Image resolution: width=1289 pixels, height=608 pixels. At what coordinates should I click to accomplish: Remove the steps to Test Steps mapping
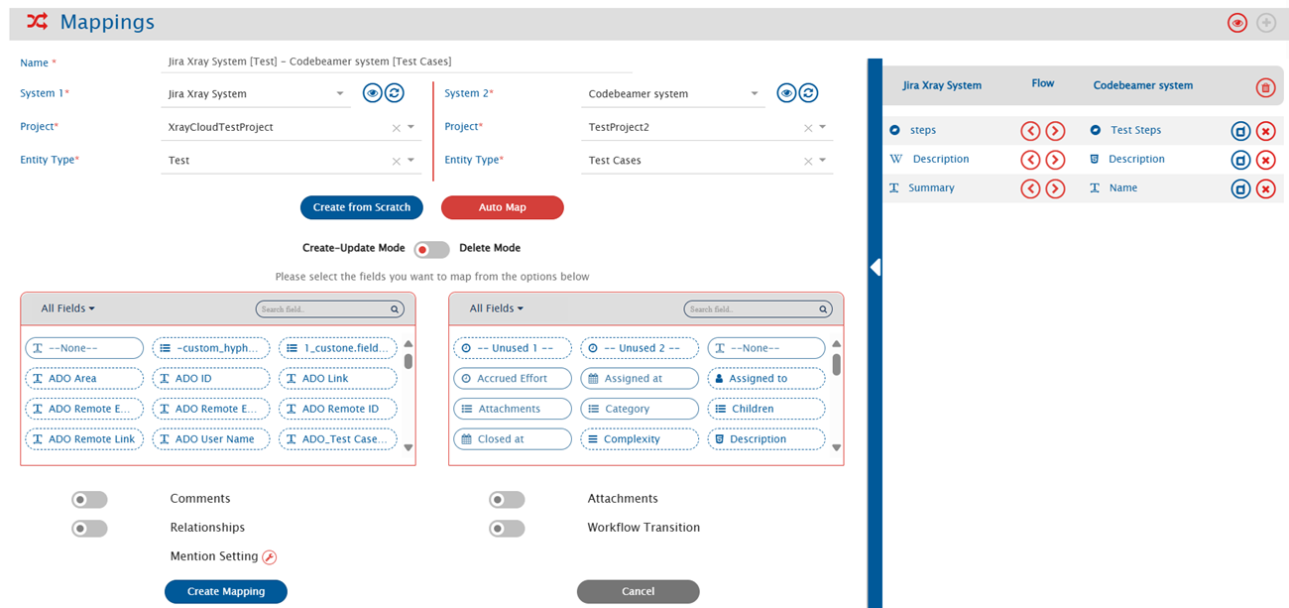(x=1265, y=131)
